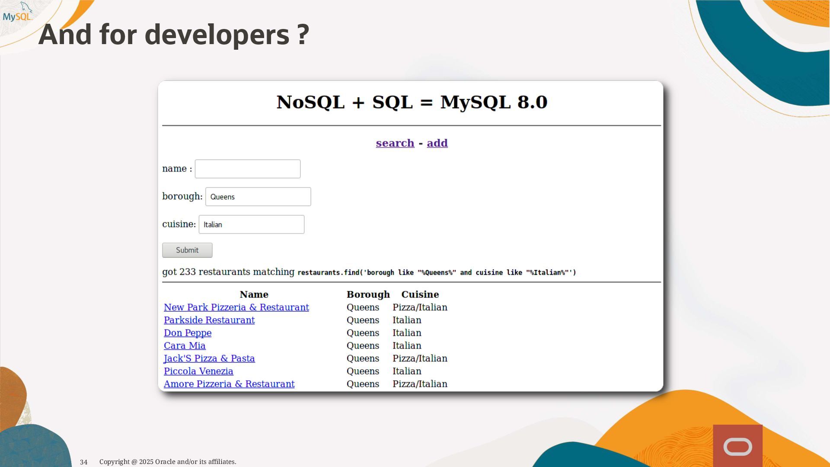
Task: Open Amore Pizzeria & Restaurant link
Action: tap(229, 384)
